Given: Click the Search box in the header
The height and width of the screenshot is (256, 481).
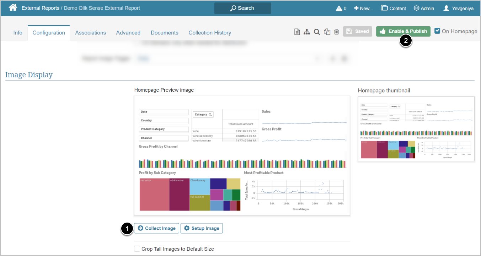Looking at the screenshot, I should coord(242,8).
